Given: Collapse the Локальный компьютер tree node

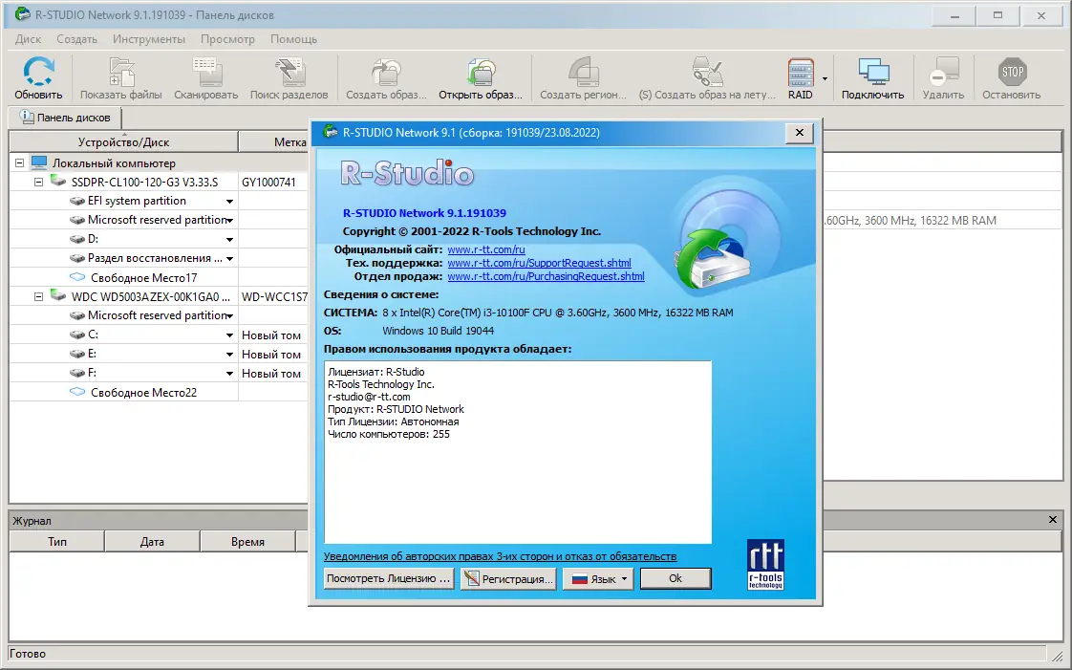Looking at the screenshot, I should pyautogui.click(x=19, y=162).
